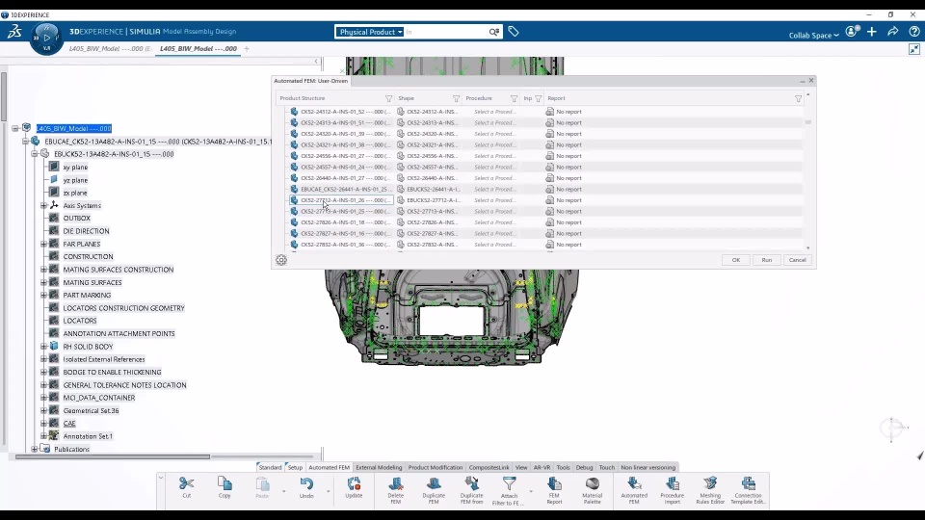Select the DIE DIRECTION tree item
Viewport: 925px width, 520px height.
click(86, 231)
